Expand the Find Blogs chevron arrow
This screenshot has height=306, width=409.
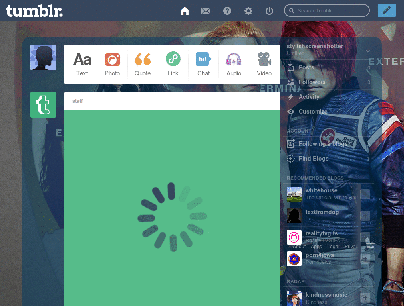click(369, 159)
